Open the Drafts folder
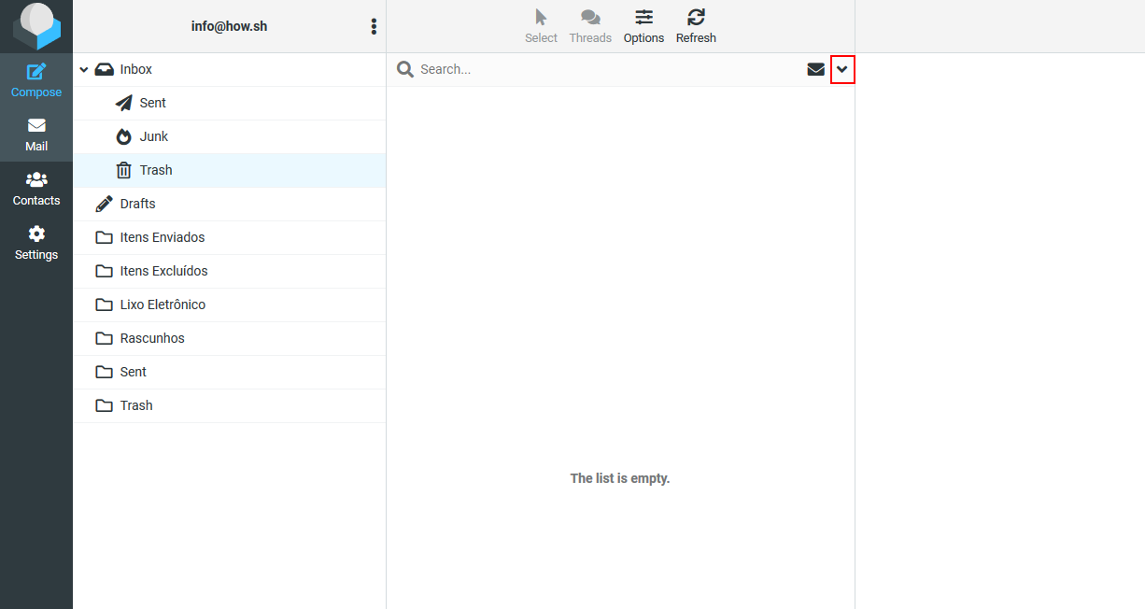Screen dimensions: 1145x609 tap(229, 204)
